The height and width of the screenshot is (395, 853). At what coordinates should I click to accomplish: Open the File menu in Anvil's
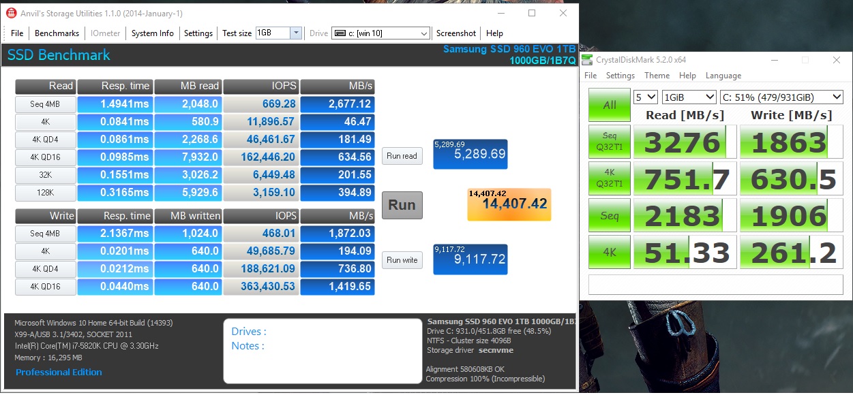pyautogui.click(x=17, y=33)
